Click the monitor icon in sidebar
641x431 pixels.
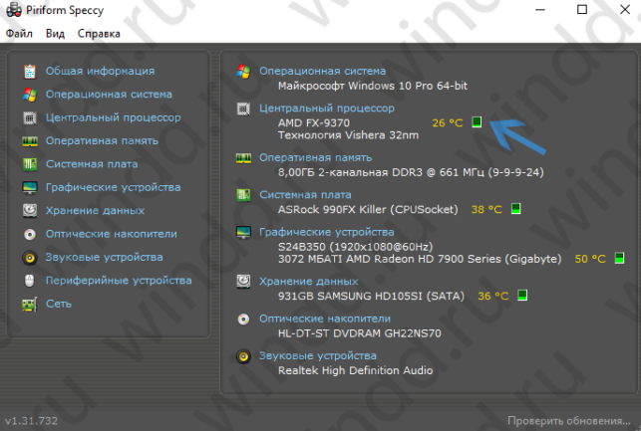tap(30, 188)
